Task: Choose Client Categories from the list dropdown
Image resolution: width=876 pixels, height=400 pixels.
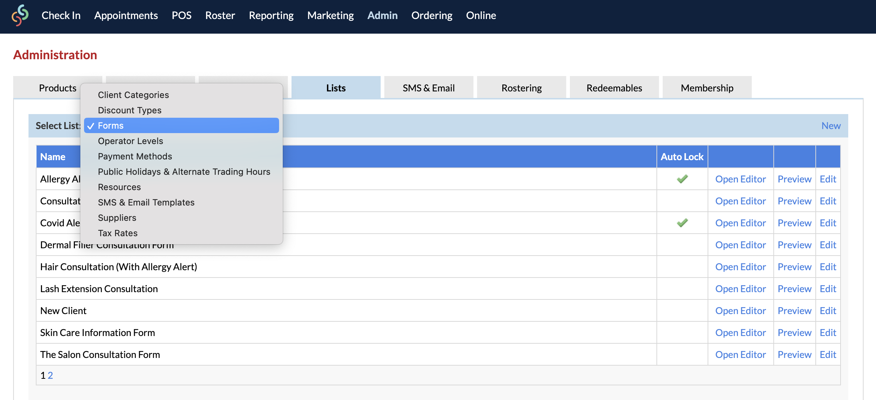Action: point(182,95)
